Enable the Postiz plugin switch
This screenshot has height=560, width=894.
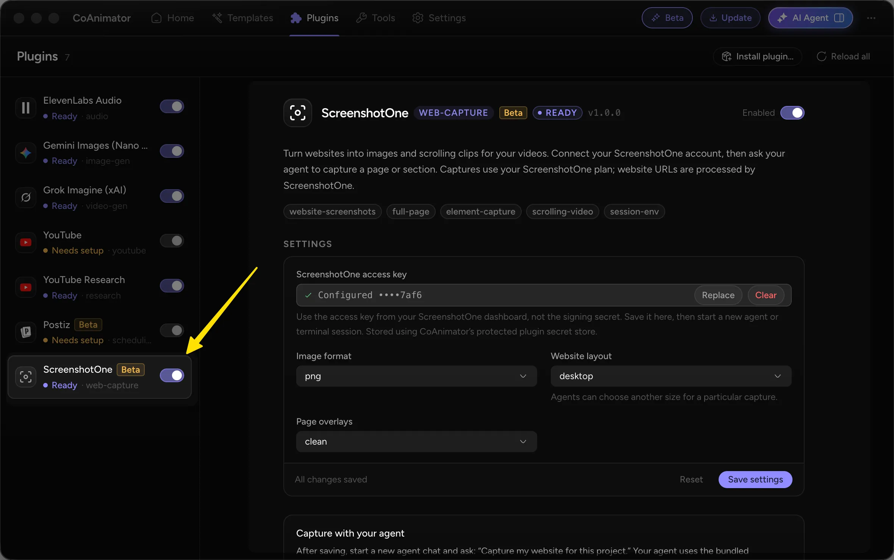point(172,330)
